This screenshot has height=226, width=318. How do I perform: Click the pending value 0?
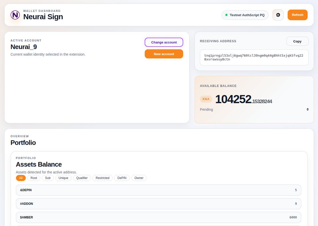(307, 109)
